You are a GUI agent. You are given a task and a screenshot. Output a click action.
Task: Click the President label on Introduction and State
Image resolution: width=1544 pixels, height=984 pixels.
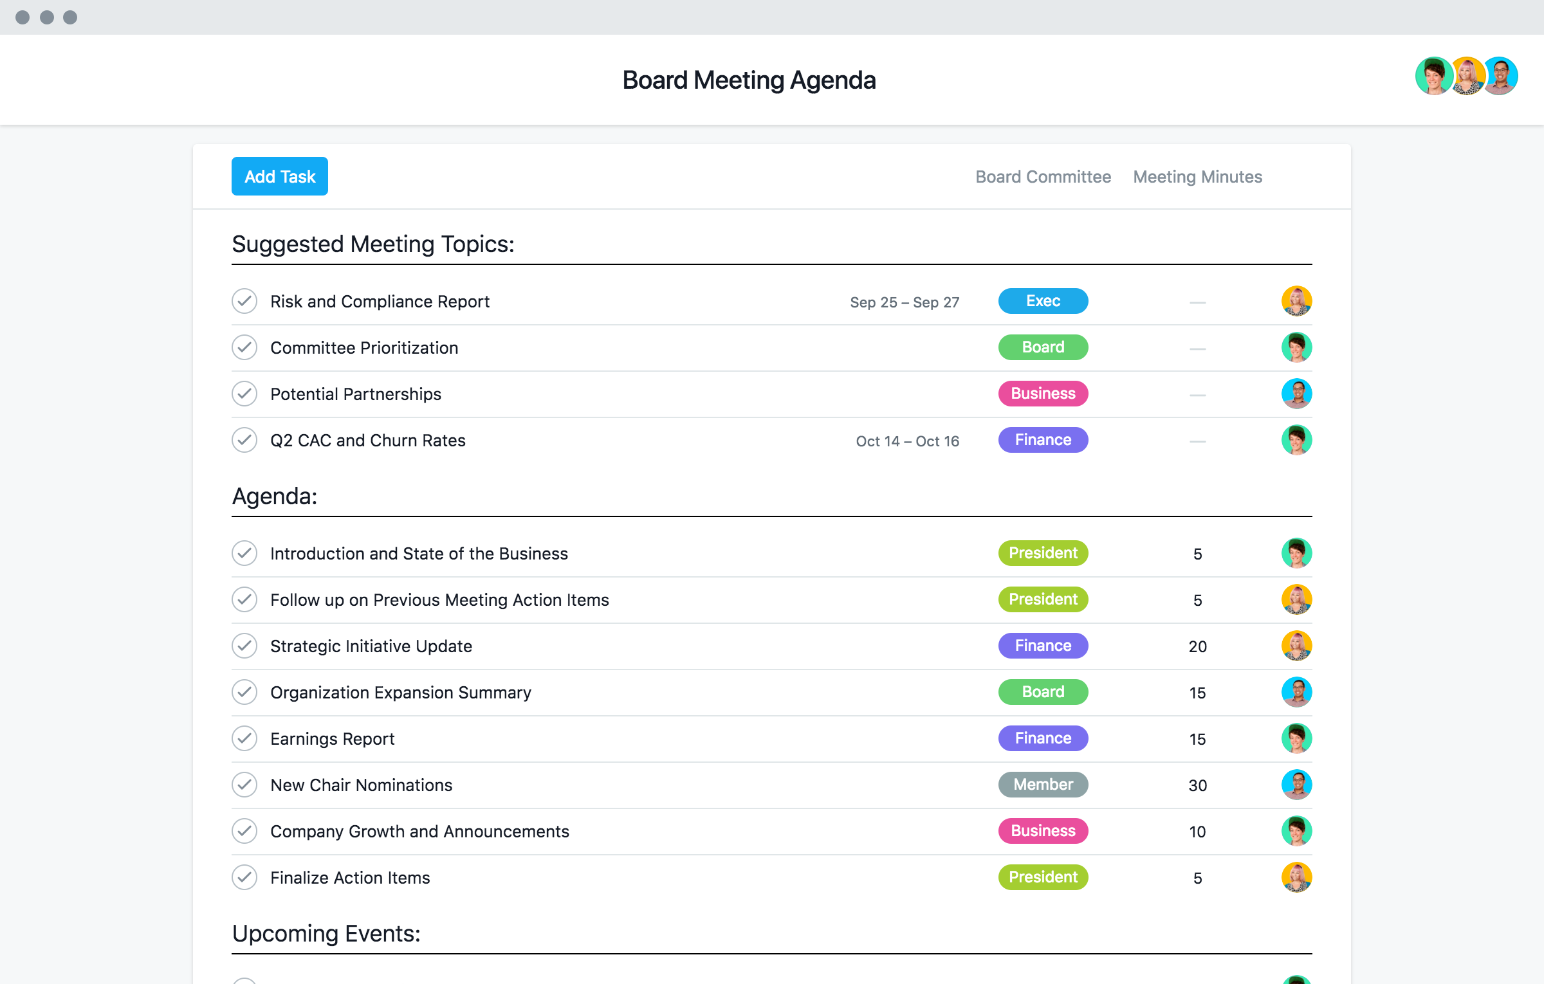(x=1042, y=552)
